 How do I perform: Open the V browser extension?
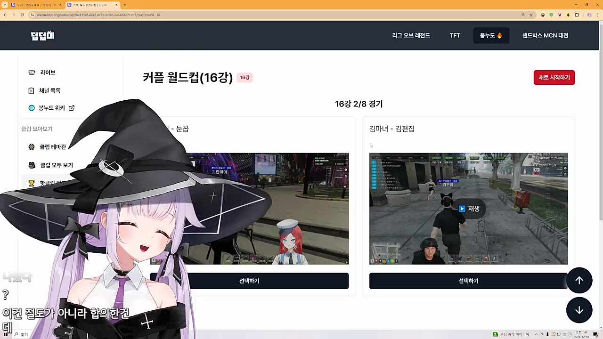[560, 15]
